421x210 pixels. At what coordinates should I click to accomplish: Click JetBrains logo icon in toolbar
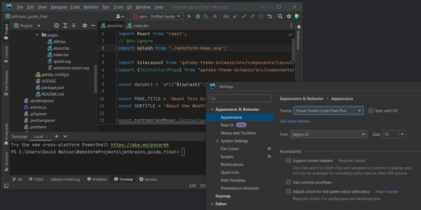pos(297,16)
